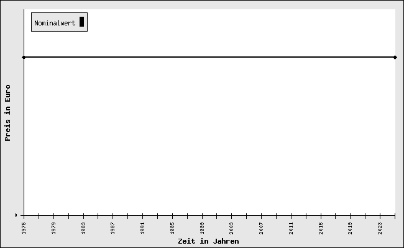Image resolution: width=404 pixels, height=248 pixels.
Task: Pick the 1983 year tick label
Action: pos(83,228)
